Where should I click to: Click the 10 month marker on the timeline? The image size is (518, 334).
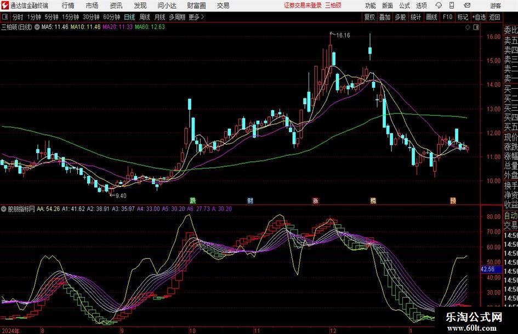coord(192,330)
